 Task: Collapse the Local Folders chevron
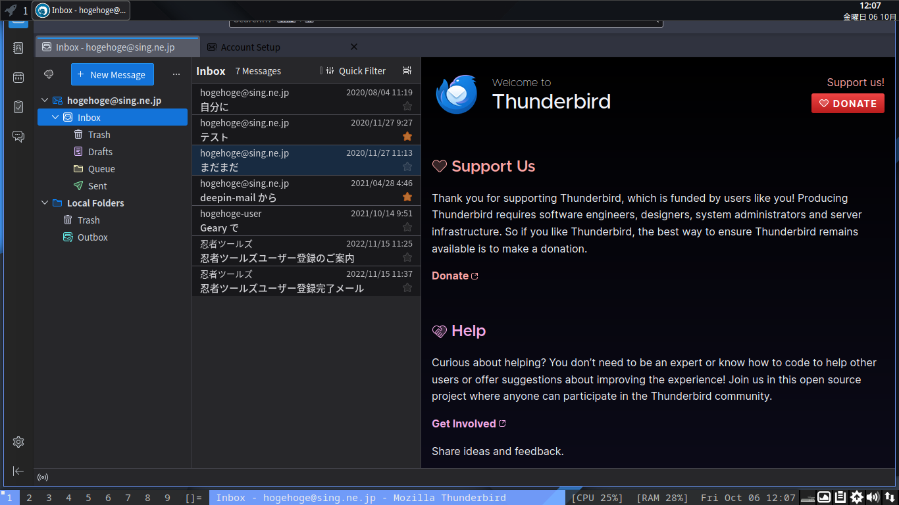[45, 203]
